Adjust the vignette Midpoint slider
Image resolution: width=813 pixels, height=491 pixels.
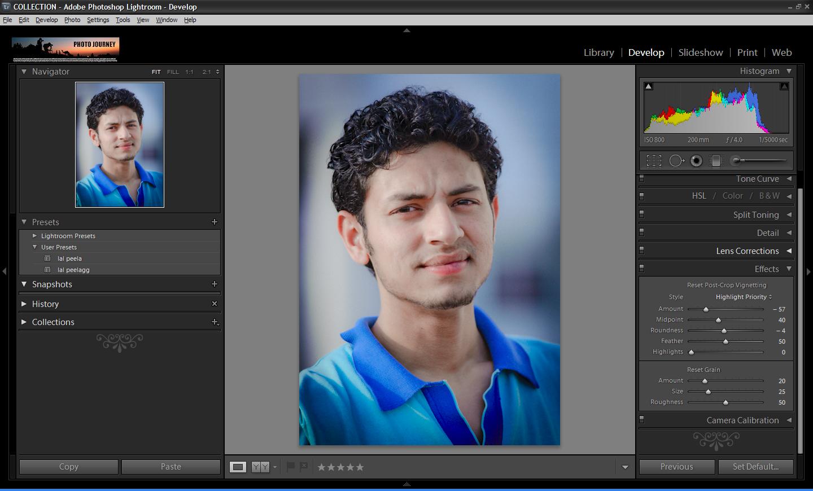pos(718,320)
